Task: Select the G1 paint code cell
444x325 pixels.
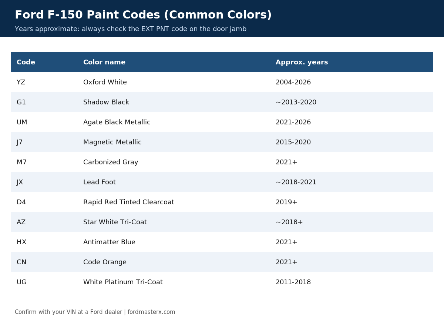Action: point(21,102)
